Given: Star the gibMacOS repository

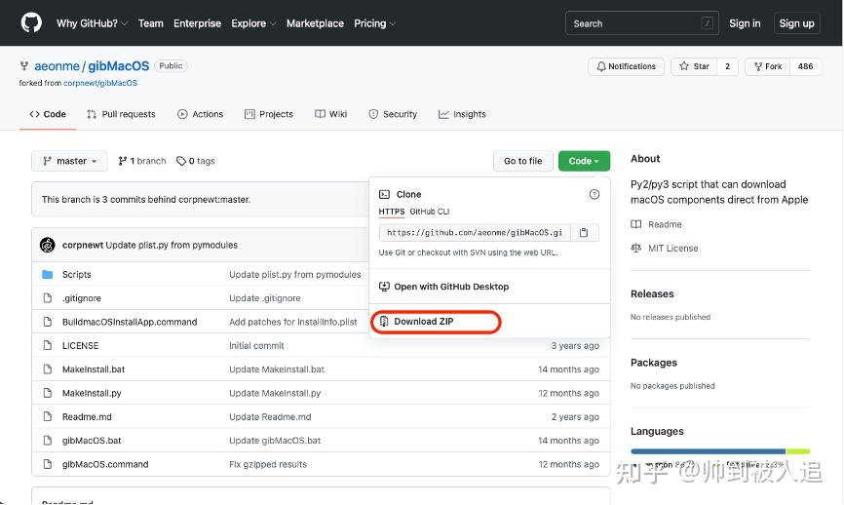Looking at the screenshot, I should 694,66.
